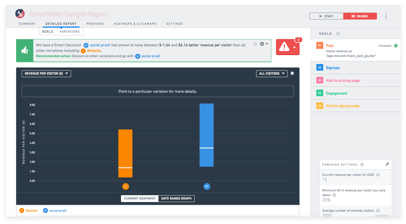Open the GOALS panel help icon

337,33
